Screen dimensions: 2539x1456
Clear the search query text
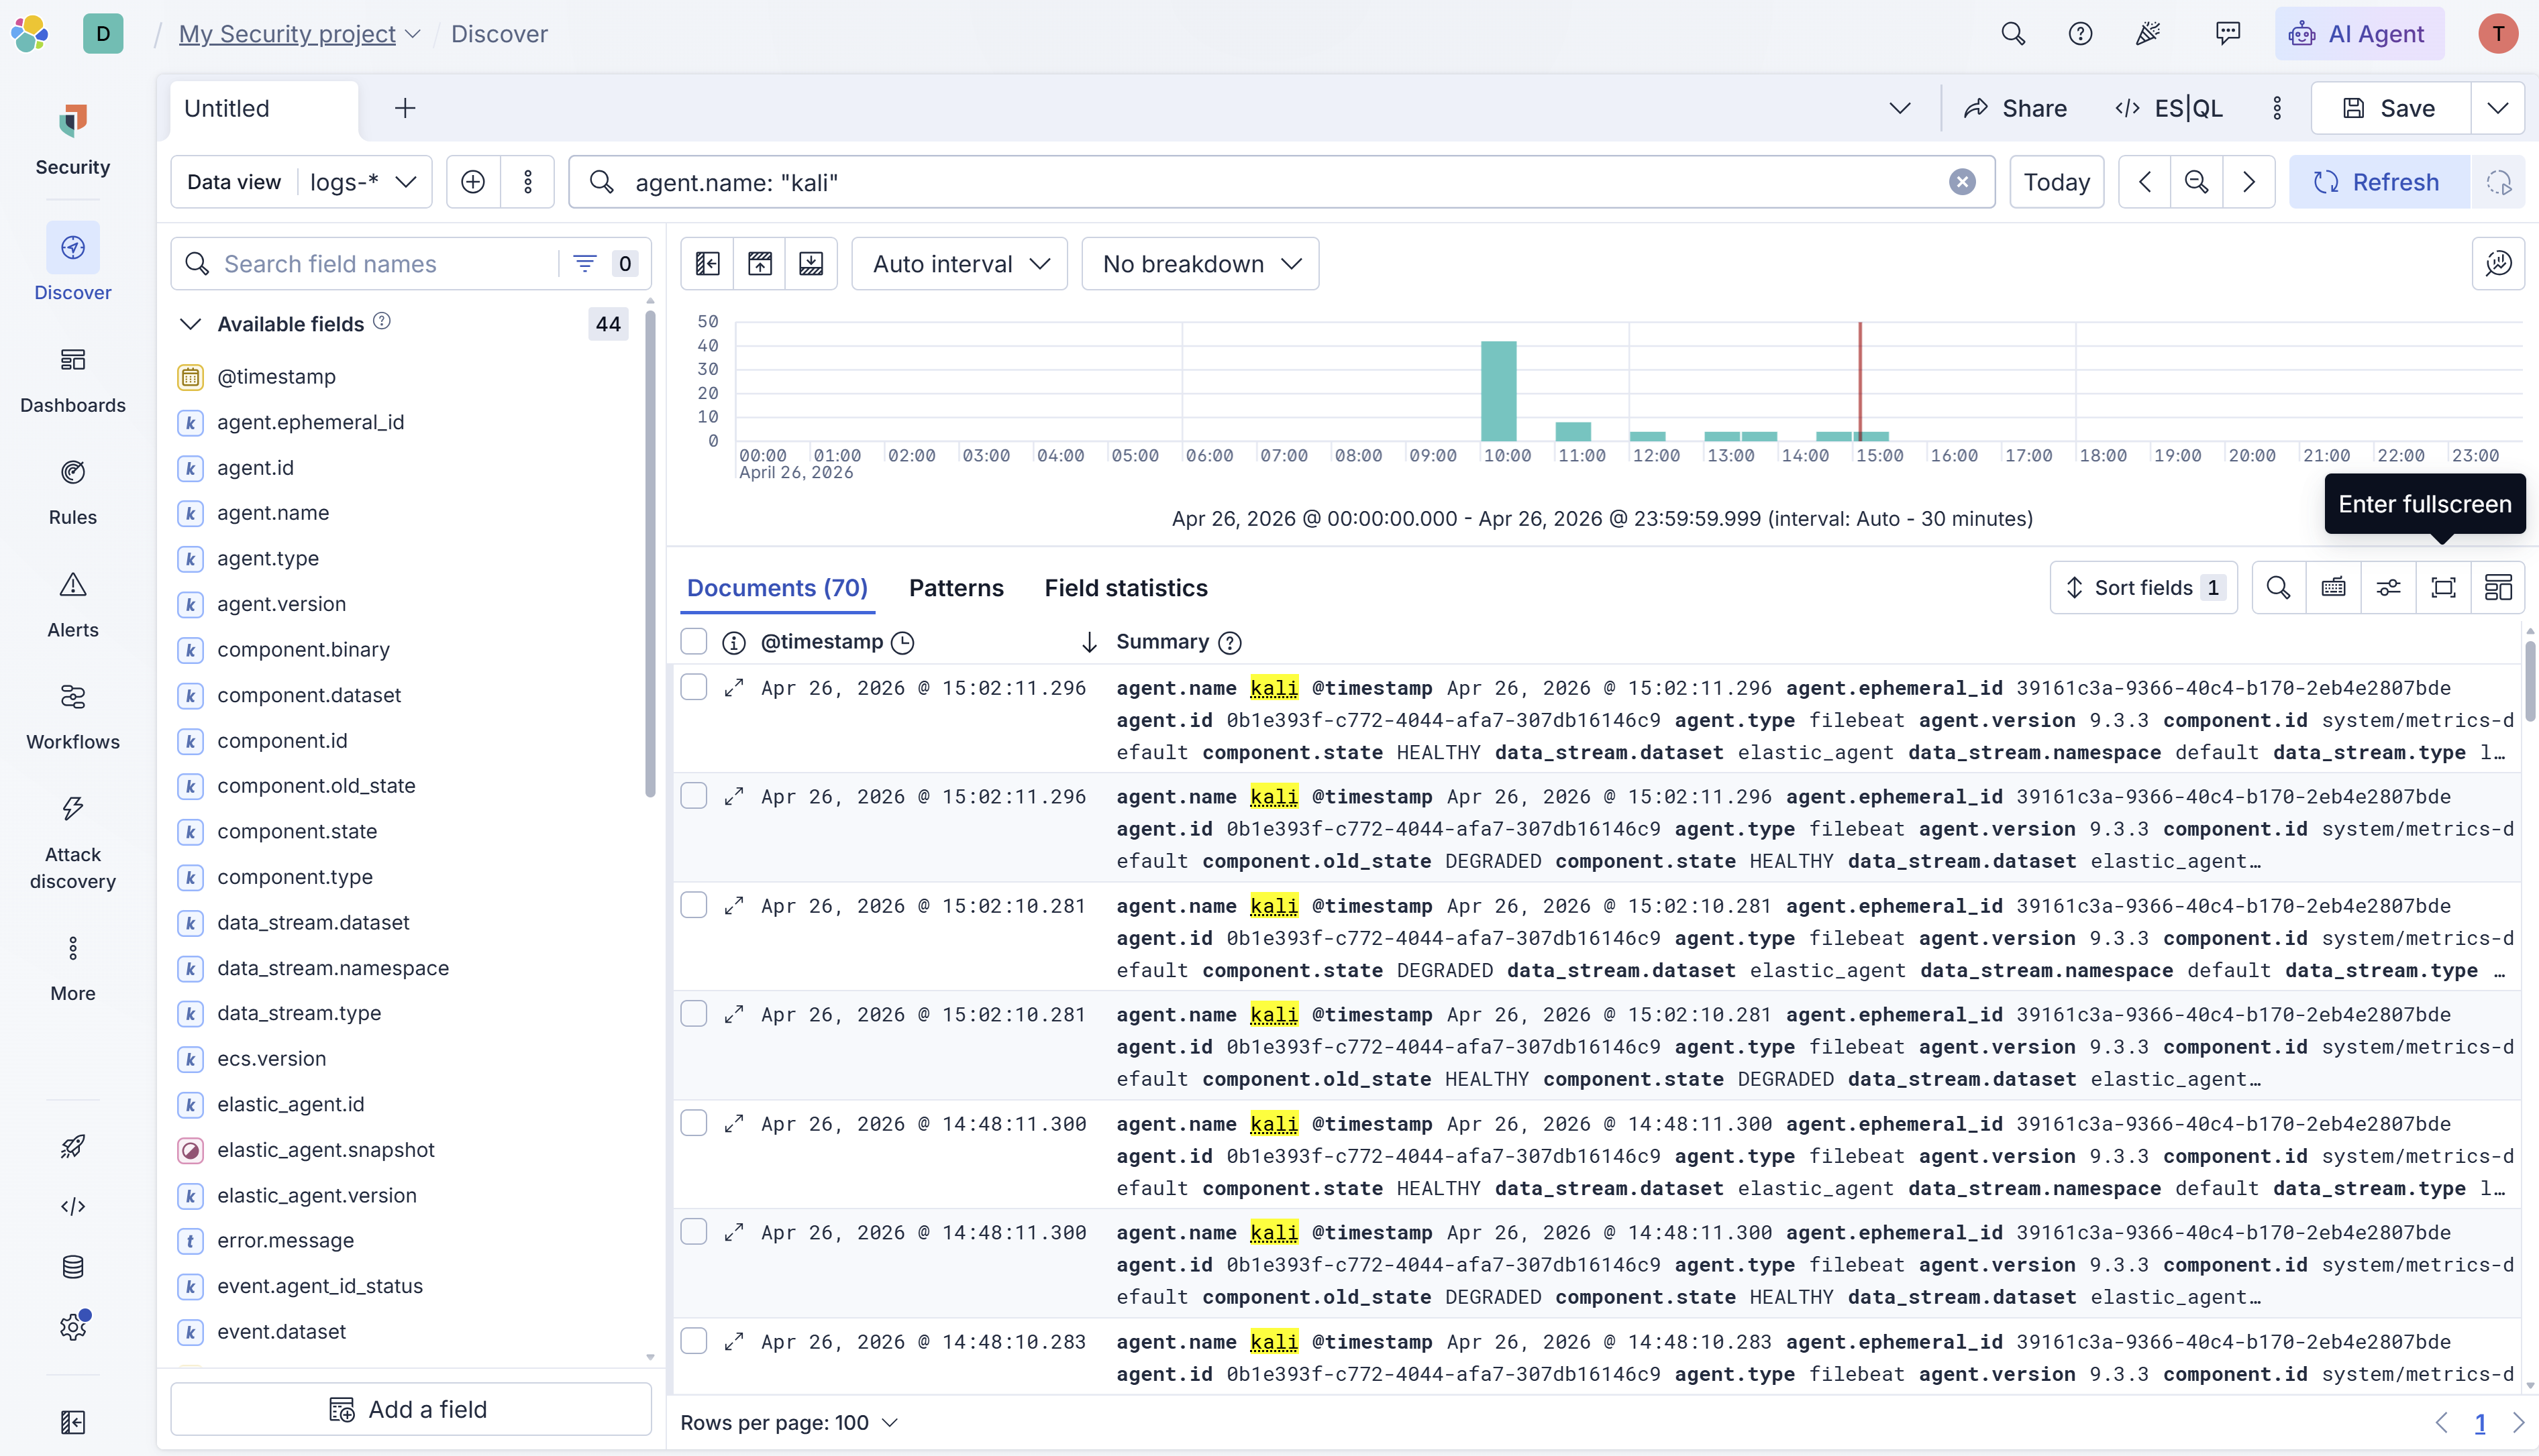[1962, 182]
